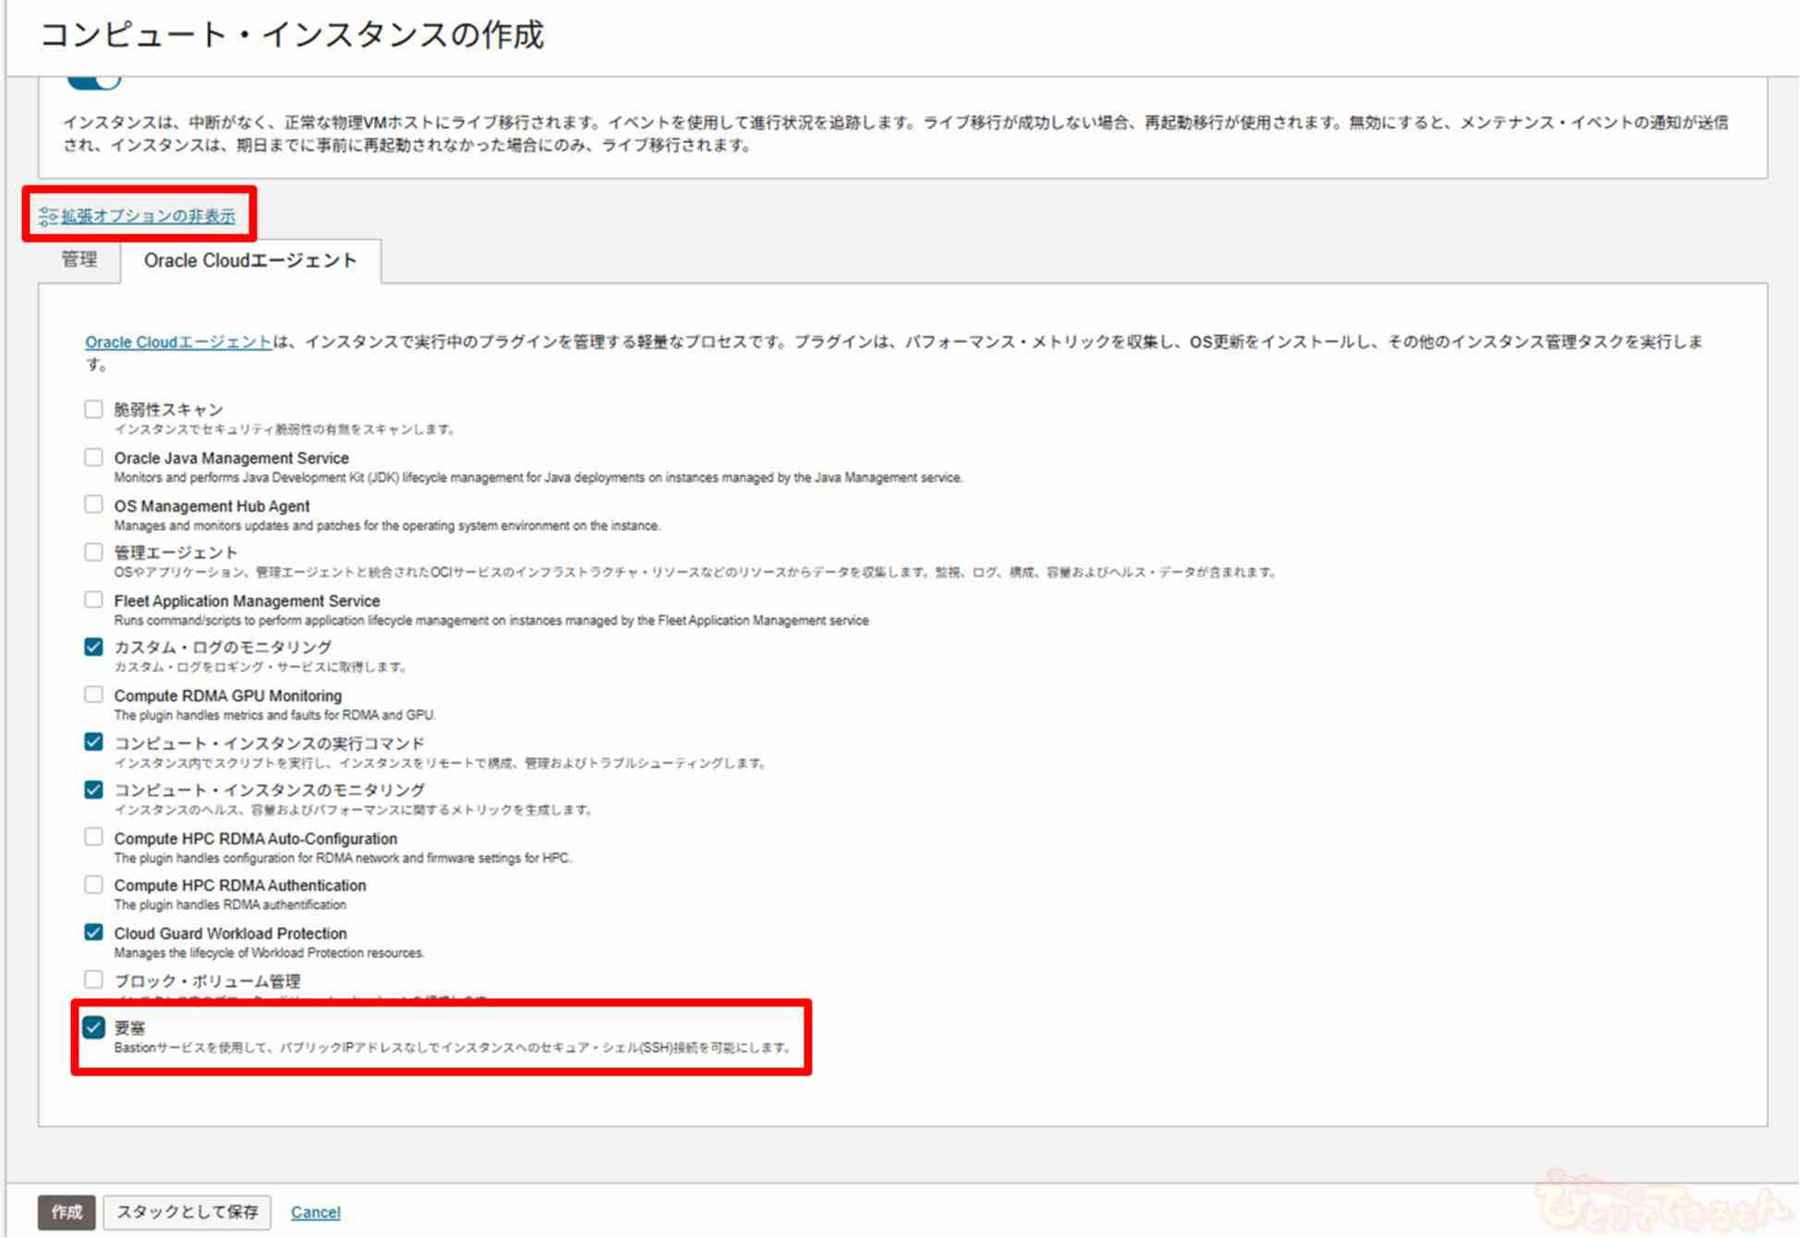Switch to the 管理 tab
Image resolution: width=1800 pixels, height=1238 pixels.
tap(79, 260)
